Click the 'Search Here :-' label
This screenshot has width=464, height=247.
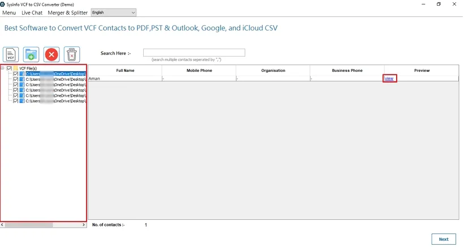115,53
